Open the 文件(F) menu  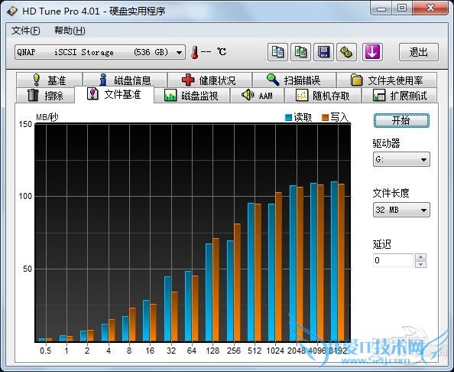pyautogui.click(x=25, y=31)
